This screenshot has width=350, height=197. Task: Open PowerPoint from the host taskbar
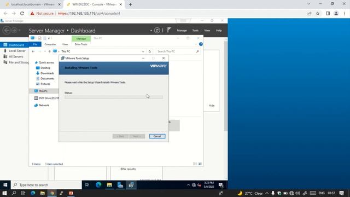[x=71, y=193]
